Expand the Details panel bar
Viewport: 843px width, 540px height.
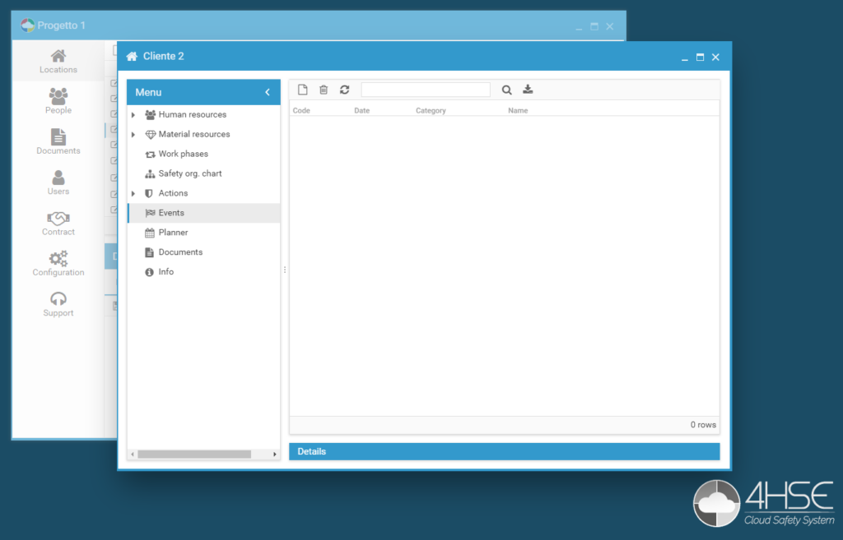505,451
